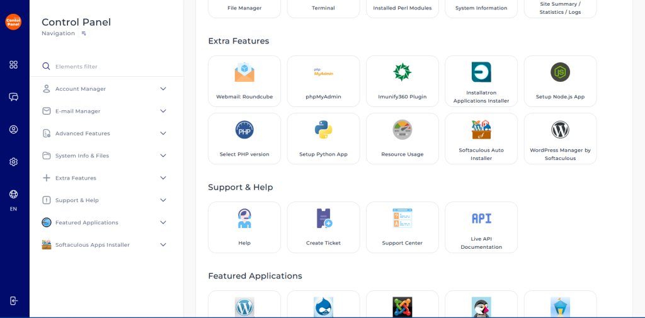Expand Softaculous Apps Installer chevron
The image size is (645, 318).
(163, 245)
